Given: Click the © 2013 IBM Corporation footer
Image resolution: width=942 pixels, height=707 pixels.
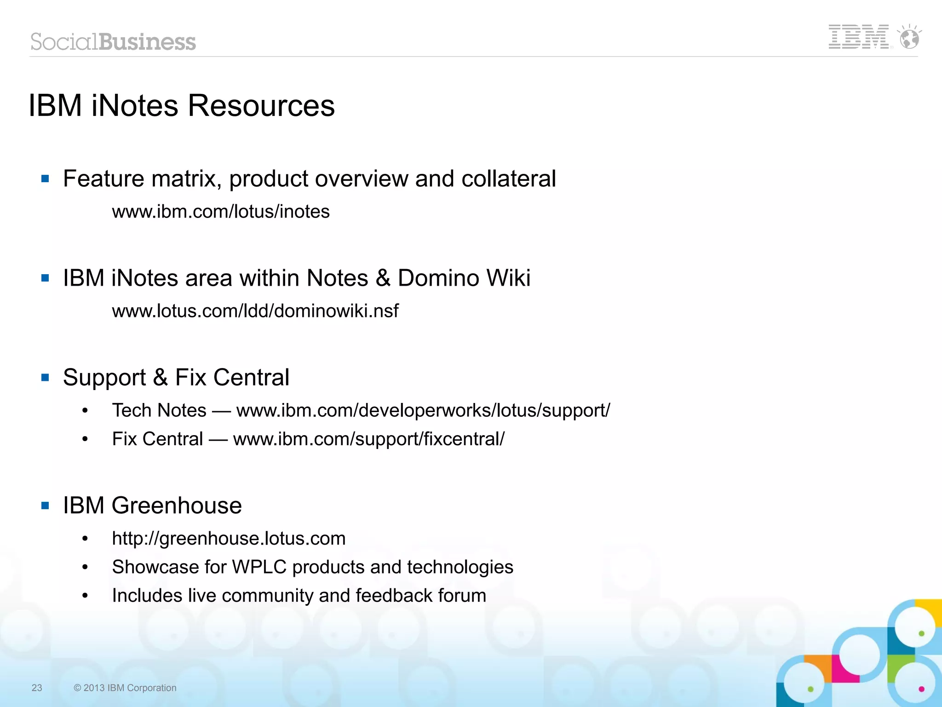Looking at the screenshot, I should [x=125, y=688].
